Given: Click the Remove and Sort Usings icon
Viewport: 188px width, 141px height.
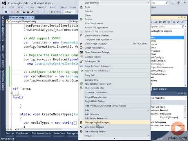Looking at the screenshot, I should pos(81,70).
